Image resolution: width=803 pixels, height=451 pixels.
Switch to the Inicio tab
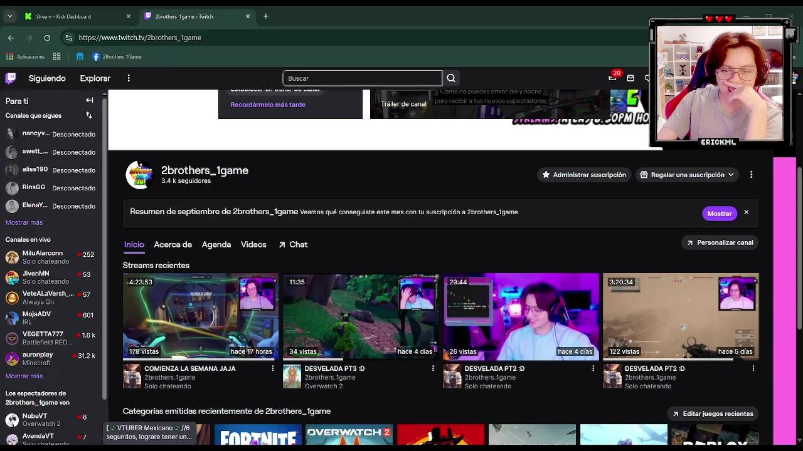[134, 244]
